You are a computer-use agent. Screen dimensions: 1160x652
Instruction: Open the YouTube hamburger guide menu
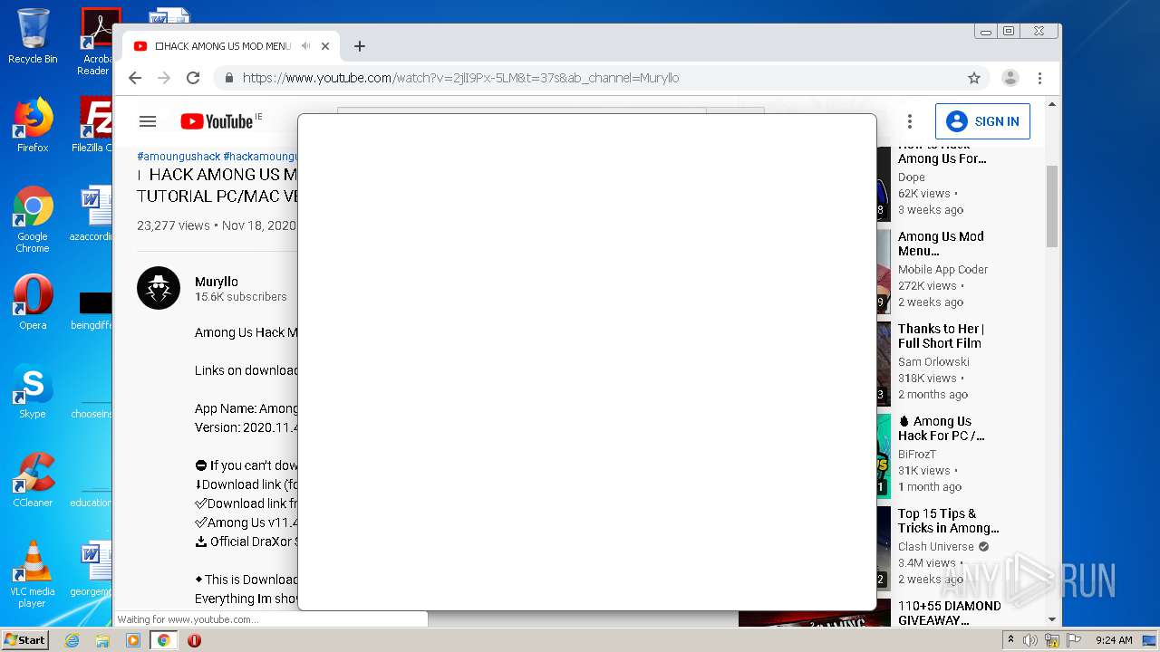click(x=148, y=121)
